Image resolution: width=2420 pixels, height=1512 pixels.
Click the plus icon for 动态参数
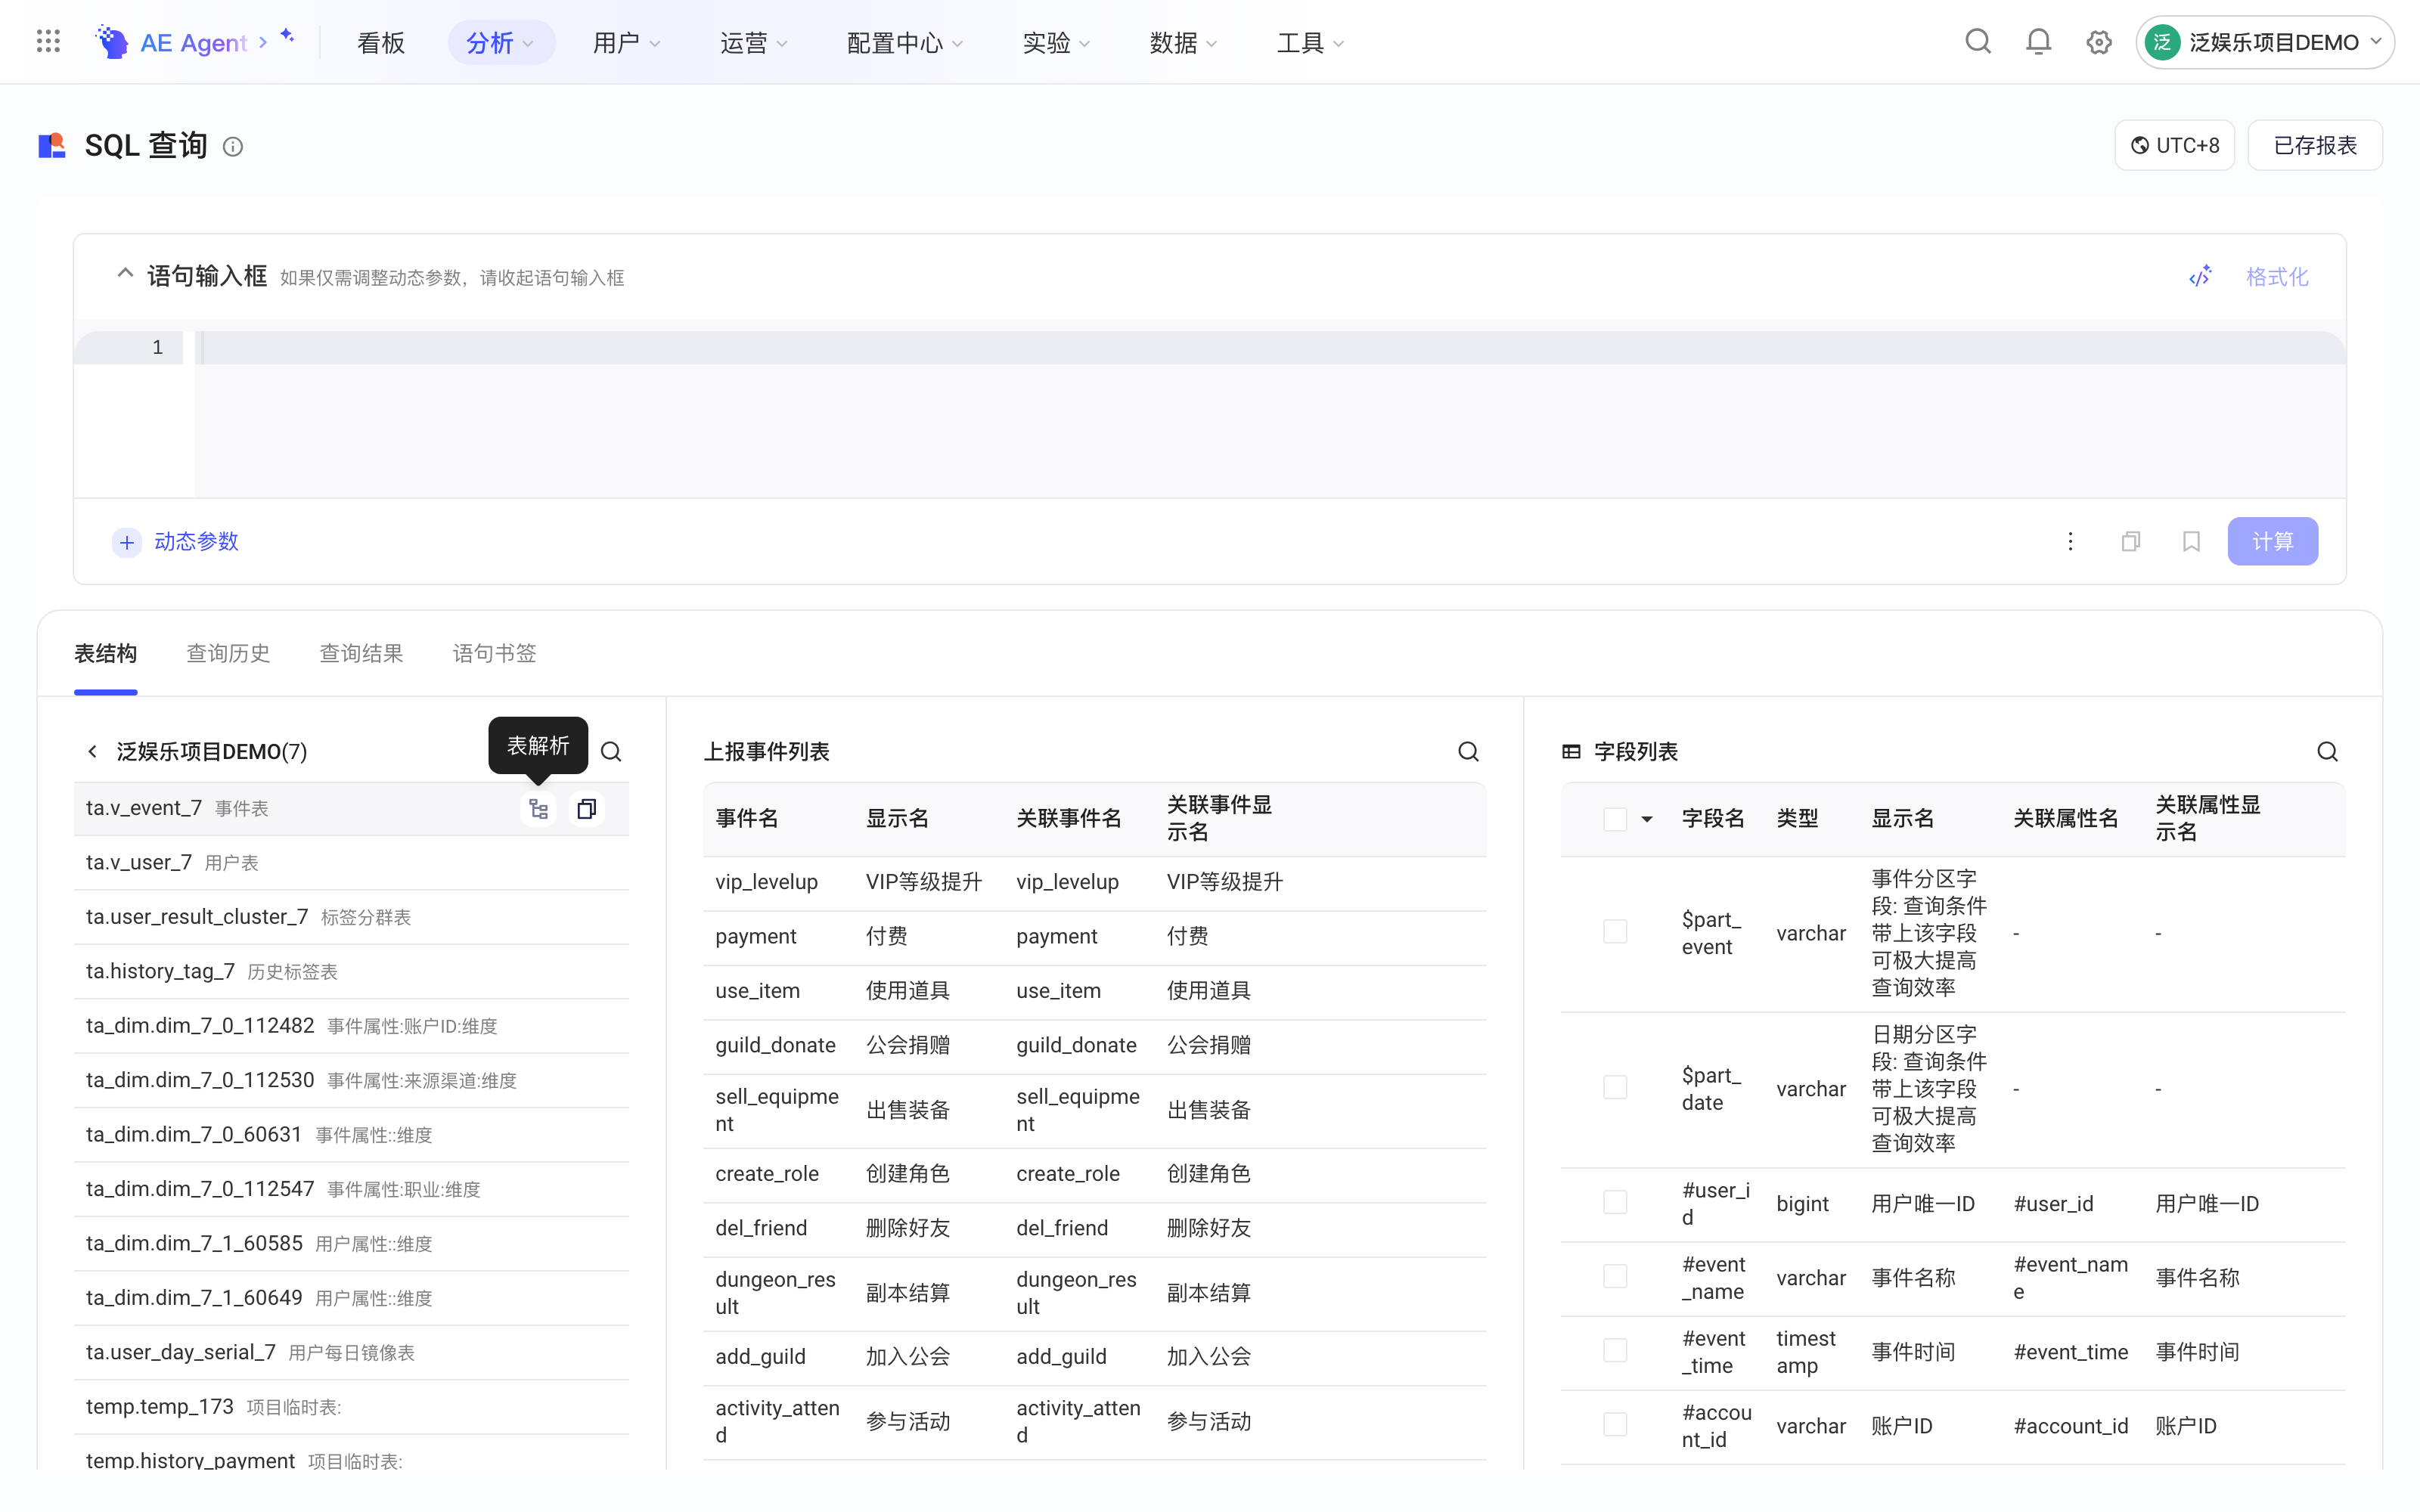click(x=127, y=542)
